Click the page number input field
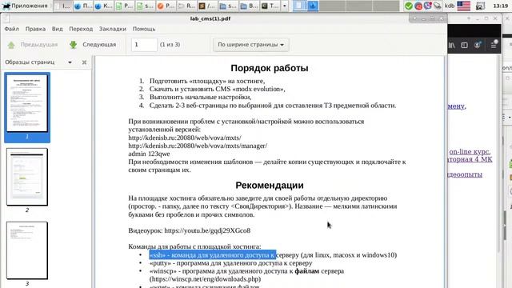Viewport: 512px width, 288px height. (x=144, y=45)
